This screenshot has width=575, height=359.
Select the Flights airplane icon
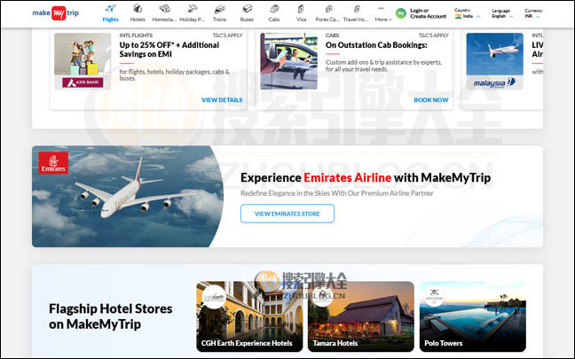pyautogui.click(x=110, y=9)
